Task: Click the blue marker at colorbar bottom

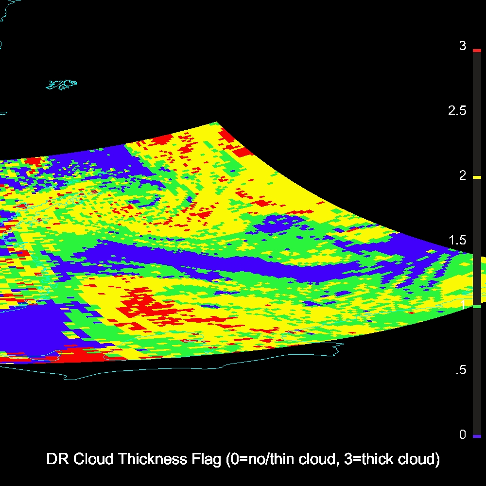Action: pyautogui.click(x=476, y=436)
